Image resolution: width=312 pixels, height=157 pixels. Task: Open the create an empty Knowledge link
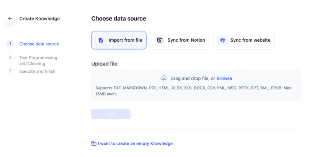(135, 144)
